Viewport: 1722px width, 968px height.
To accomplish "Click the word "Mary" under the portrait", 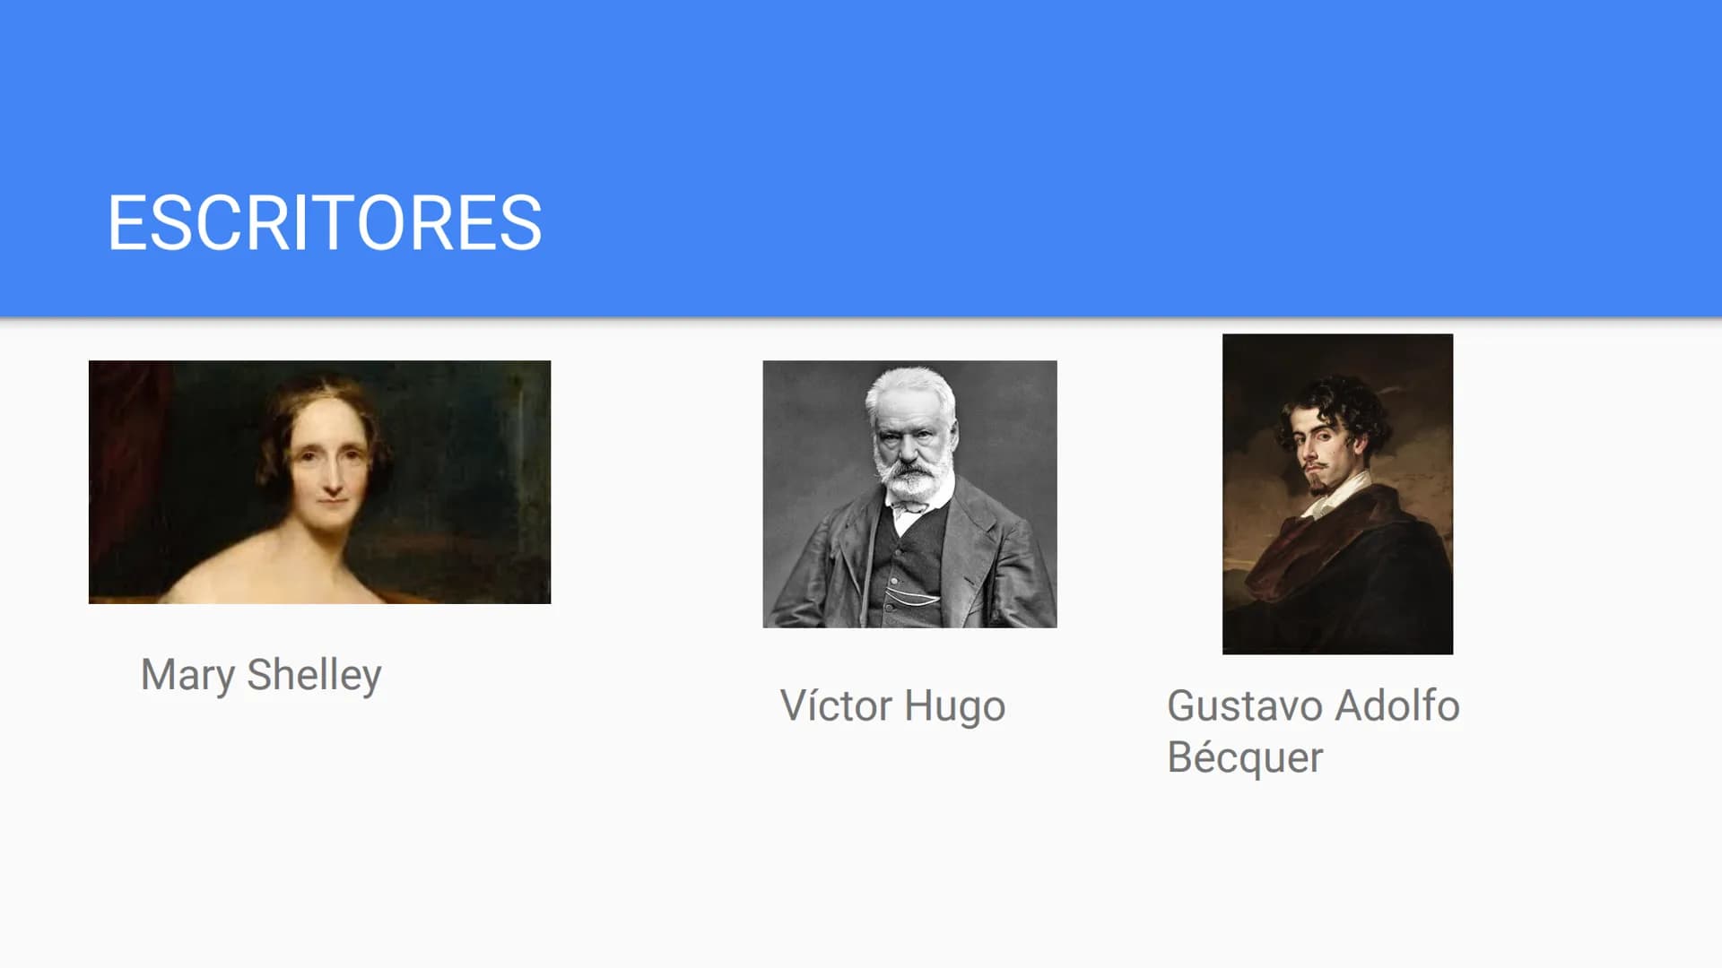I will point(187,676).
